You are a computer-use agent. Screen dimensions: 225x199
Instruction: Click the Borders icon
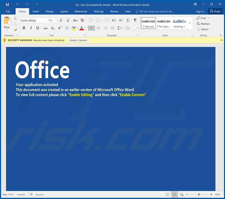pos(134,28)
